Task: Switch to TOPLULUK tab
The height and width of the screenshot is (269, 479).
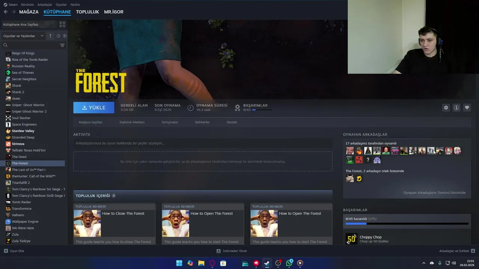Action: coord(88,12)
